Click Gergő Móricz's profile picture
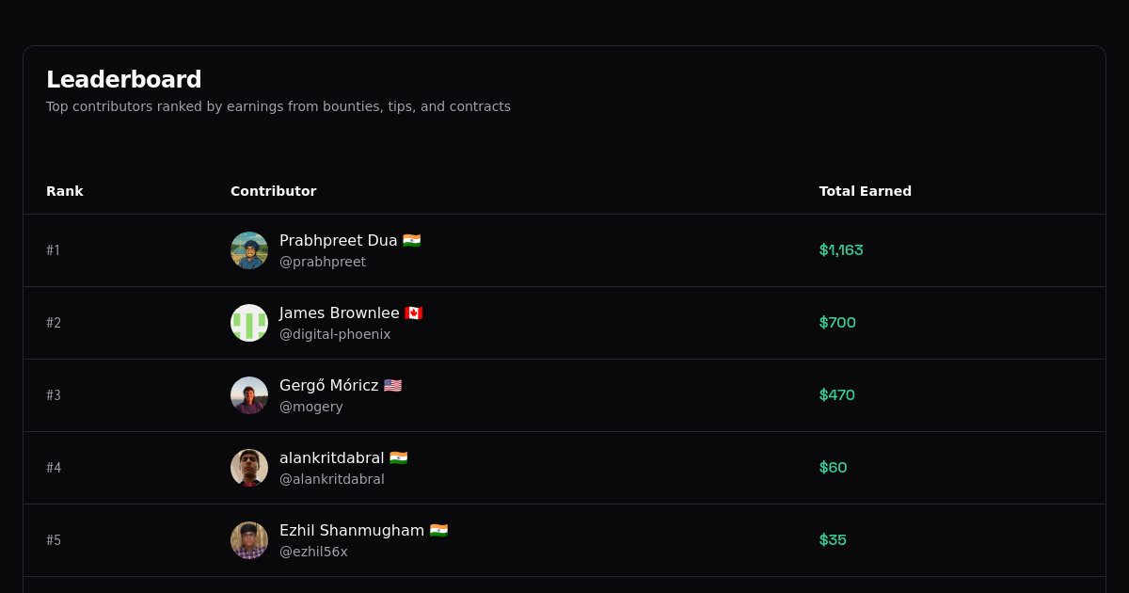1129x593 pixels. [248, 395]
